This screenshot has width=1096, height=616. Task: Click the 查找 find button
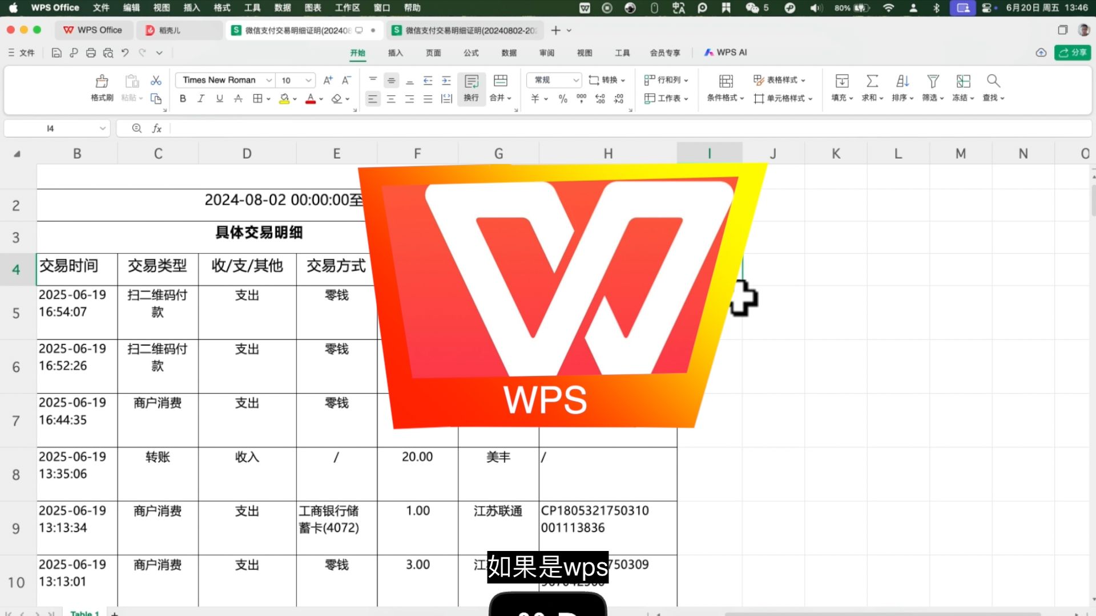click(x=993, y=88)
